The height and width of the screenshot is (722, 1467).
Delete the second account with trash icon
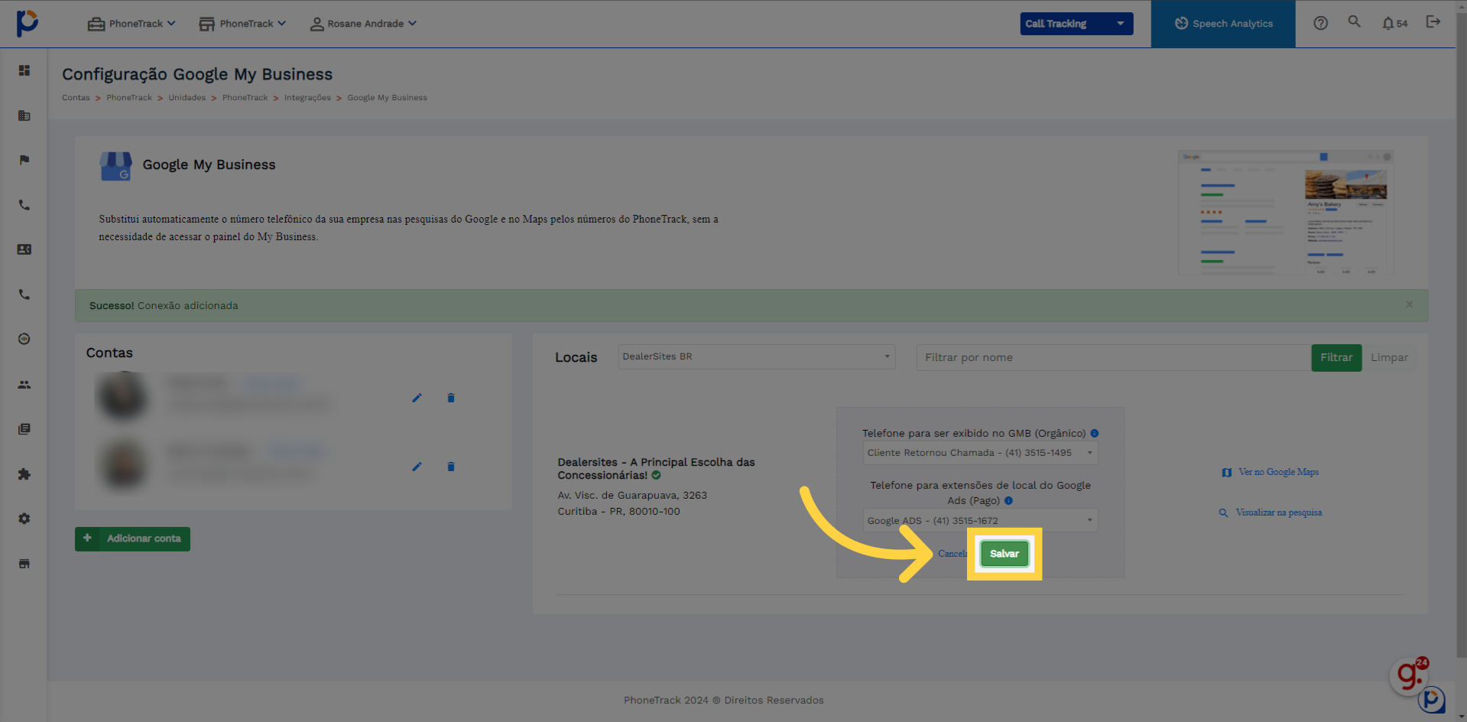tap(451, 467)
